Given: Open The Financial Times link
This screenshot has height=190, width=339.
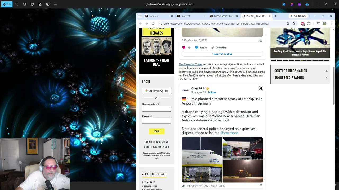Looking at the screenshot, I should [x=190, y=64].
